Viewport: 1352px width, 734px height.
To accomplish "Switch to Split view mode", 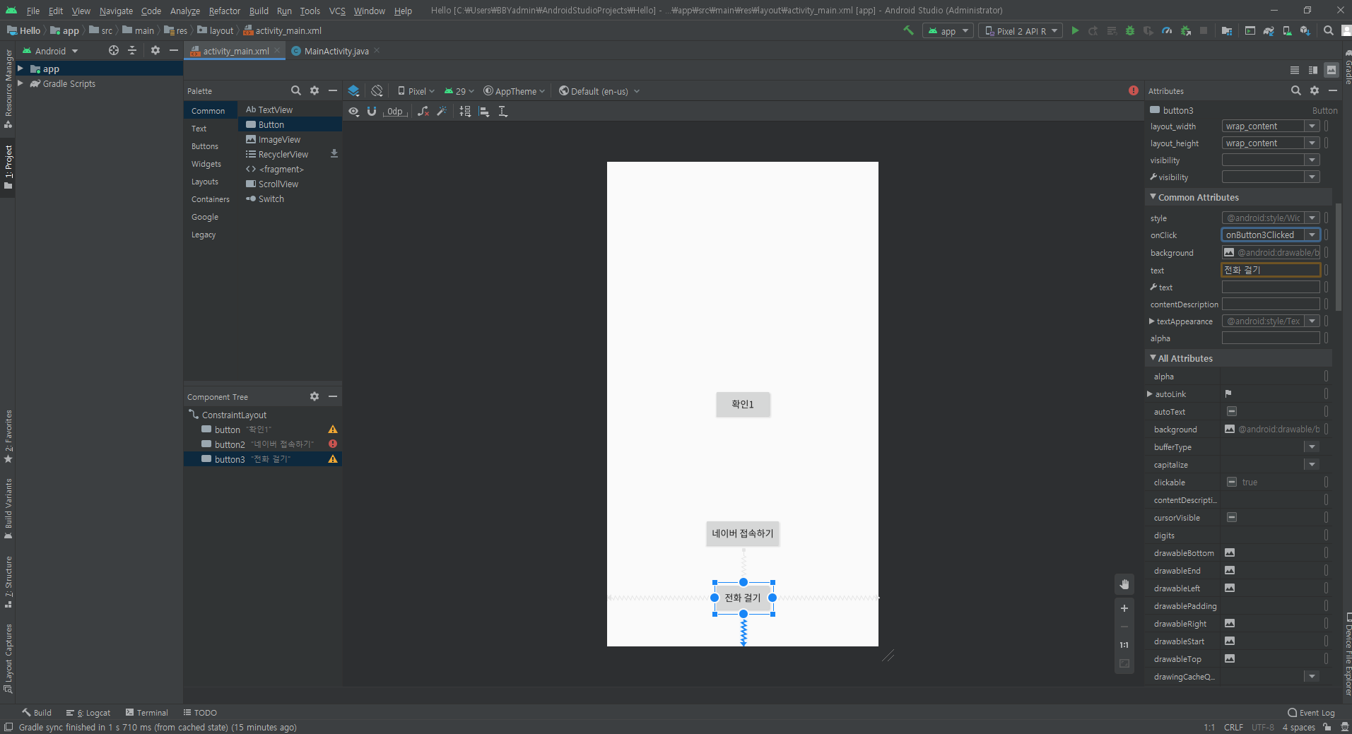I will tap(1313, 70).
